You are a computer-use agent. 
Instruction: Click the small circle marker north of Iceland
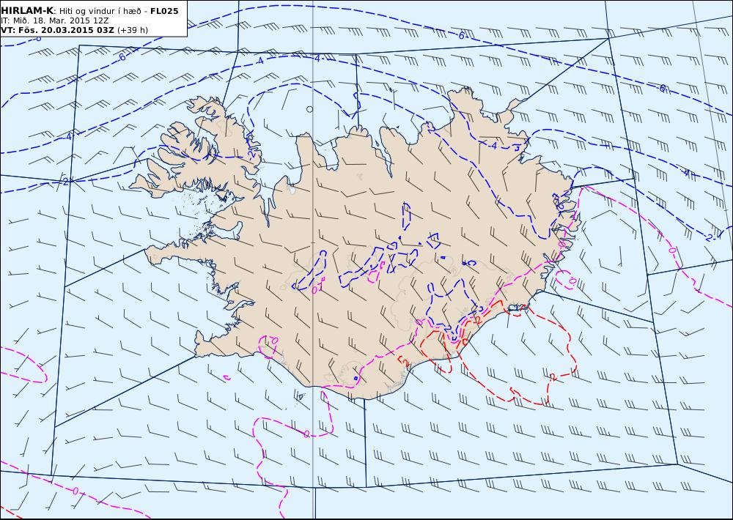tap(309, 109)
